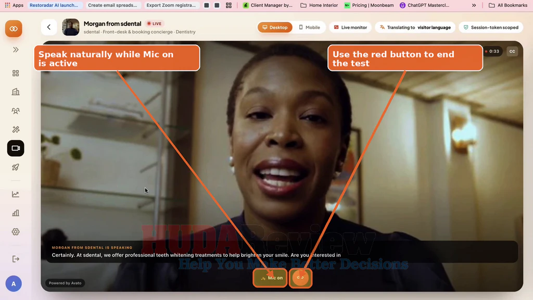Click the Powered by Avato label

[x=65, y=283]
